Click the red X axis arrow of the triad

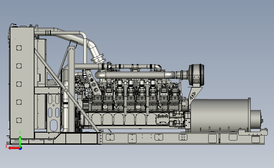coord(14,148)
